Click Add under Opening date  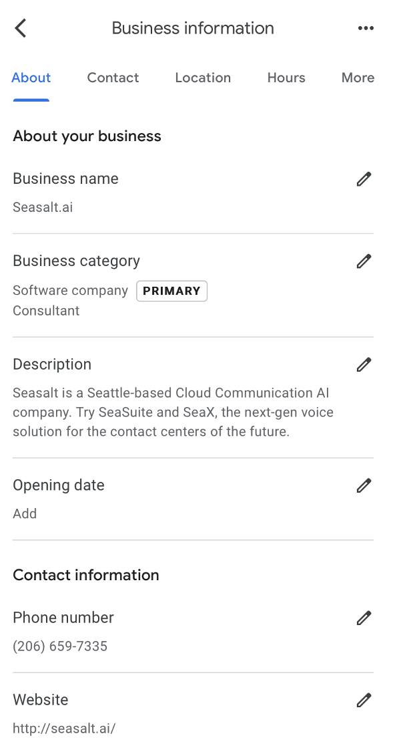point(25,513)
